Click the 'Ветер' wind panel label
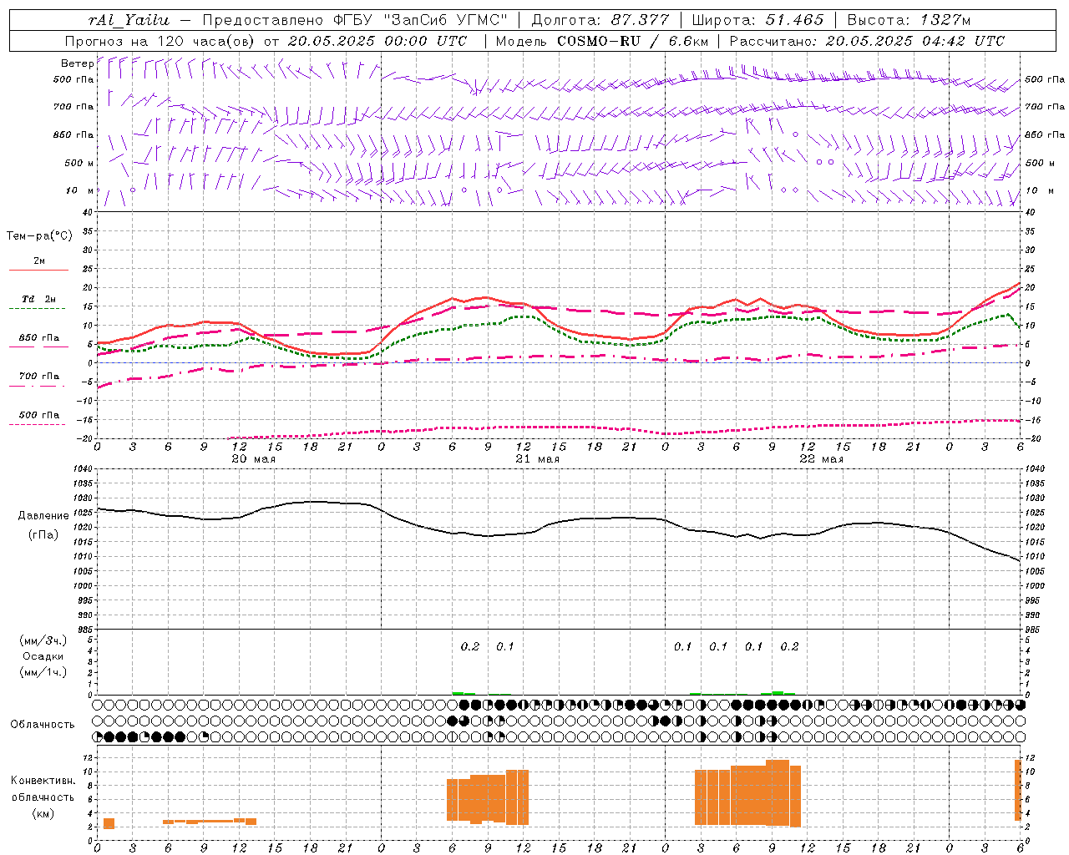Image resolution: width=1069 pixels, height=855 pixels. [x=77, y=63]
